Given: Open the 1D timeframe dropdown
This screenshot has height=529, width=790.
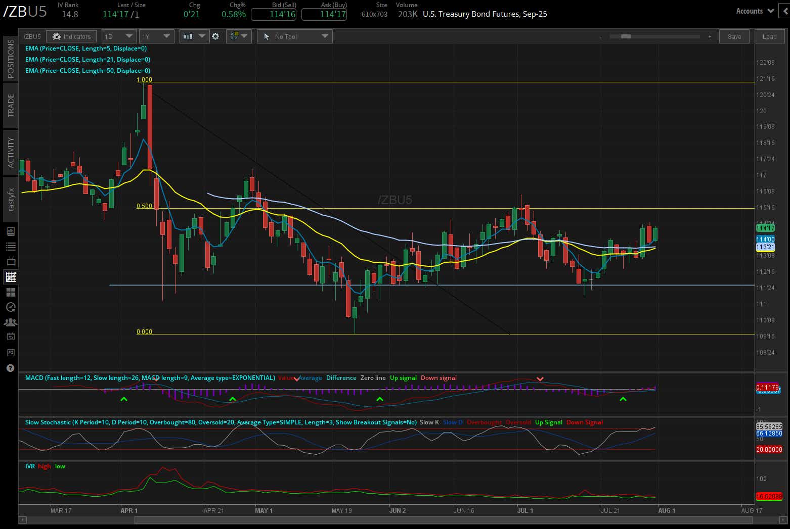Looking at the screenshot, I should 119,36.
